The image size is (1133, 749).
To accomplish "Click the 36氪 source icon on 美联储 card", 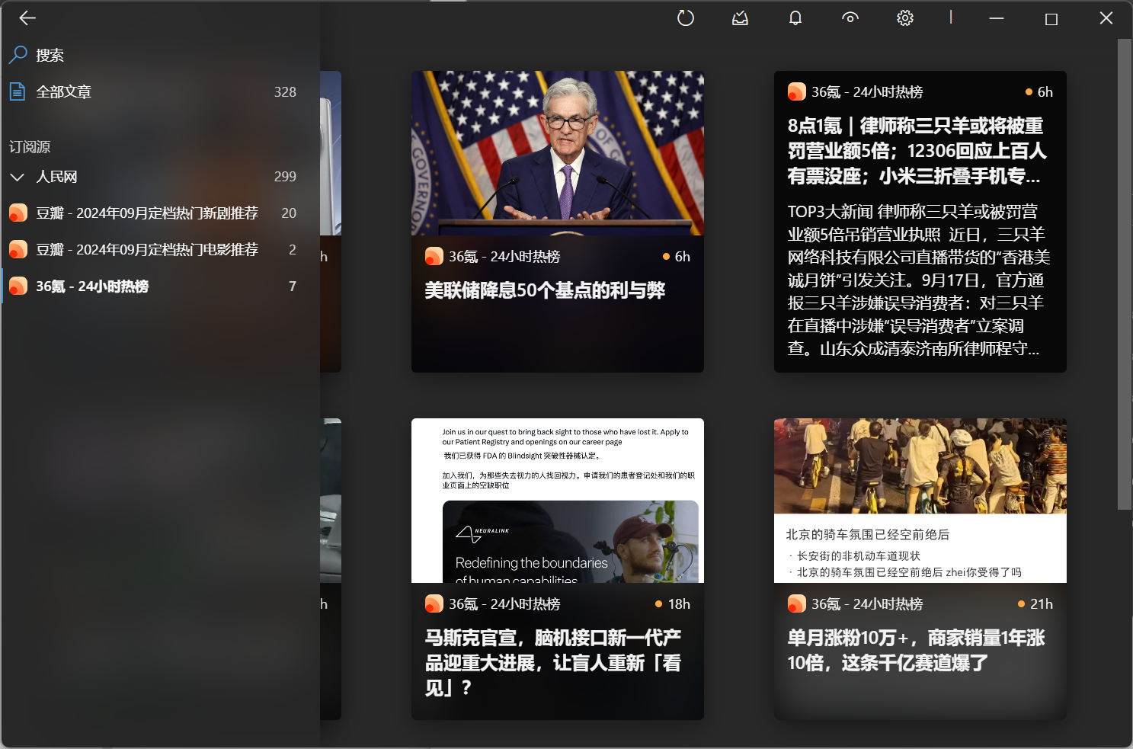I will 434,257.
